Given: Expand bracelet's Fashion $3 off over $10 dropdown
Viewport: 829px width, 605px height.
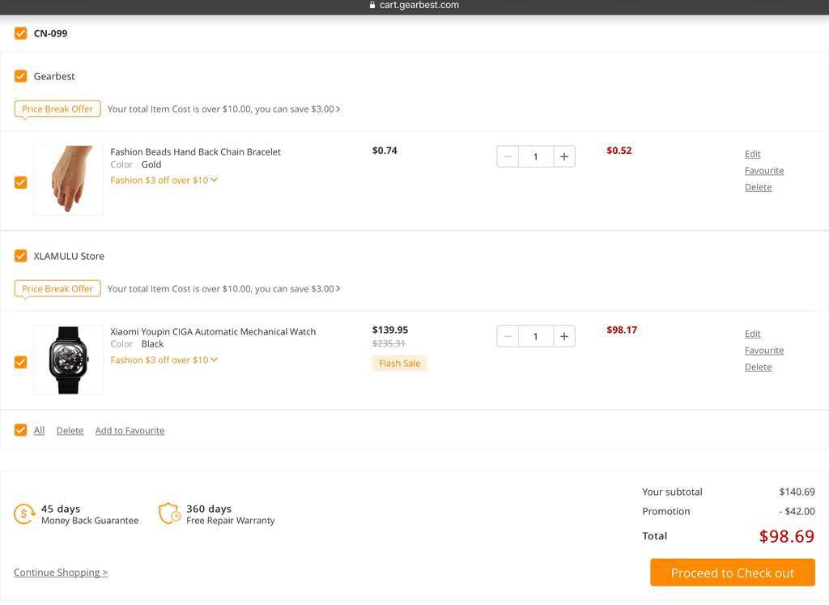Looking at the screenshot, I should [214, 180].
